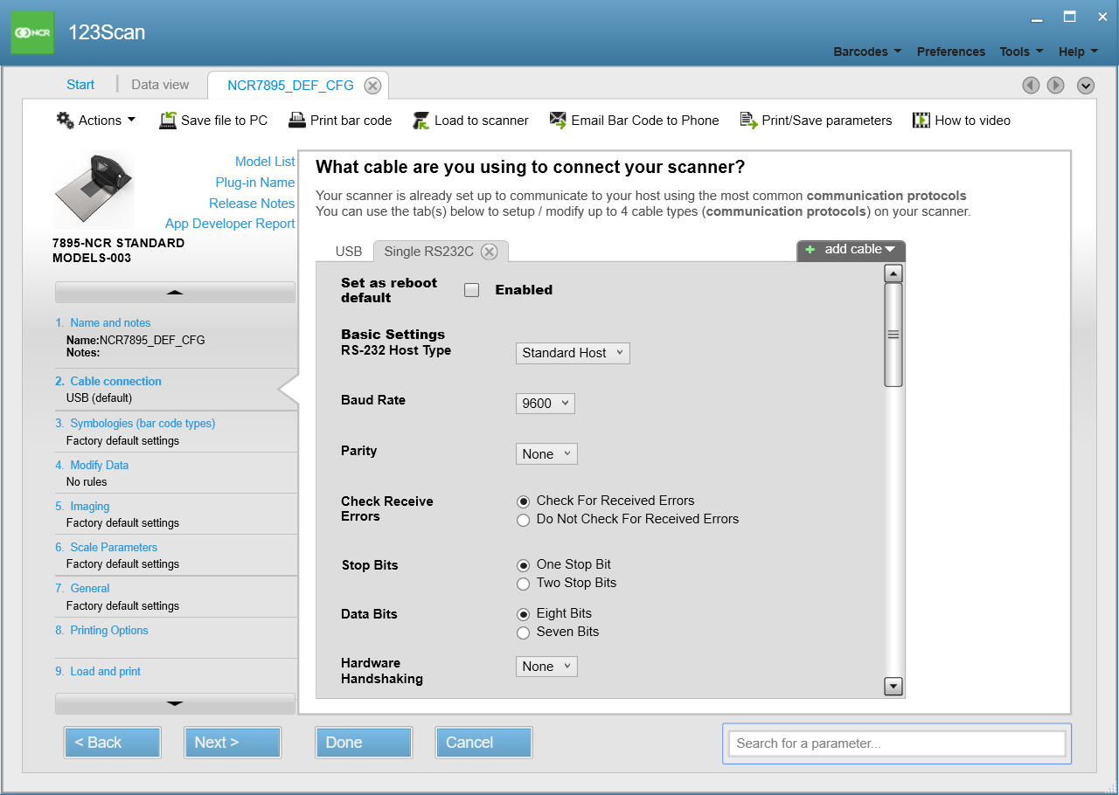Screen dimensions: 1119x795
Task: Go to step 9 Load and print
Action: pos(105,672)
